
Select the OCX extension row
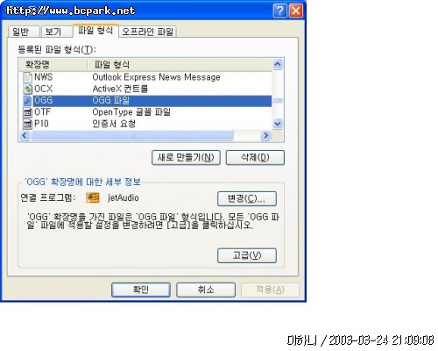145,89
